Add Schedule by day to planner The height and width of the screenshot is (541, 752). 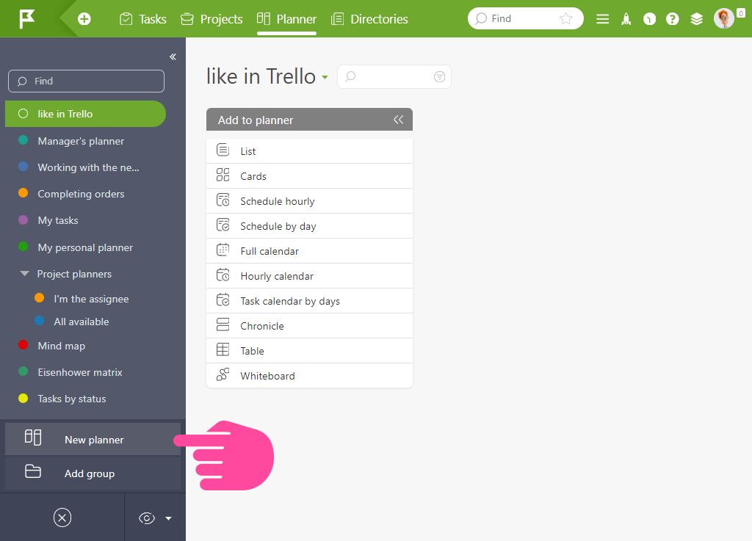click(x=309, y=225)
